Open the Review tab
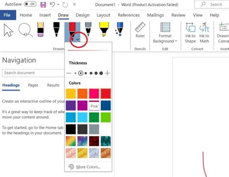229x177 pixels. click(178, 15)
